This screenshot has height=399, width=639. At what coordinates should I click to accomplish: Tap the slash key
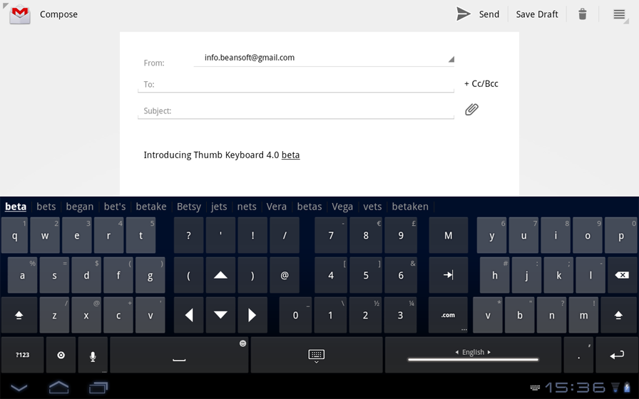point(285,235)
